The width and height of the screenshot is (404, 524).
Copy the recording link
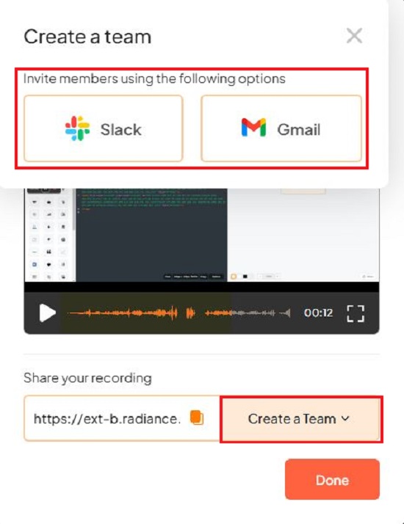pos(197,418)
